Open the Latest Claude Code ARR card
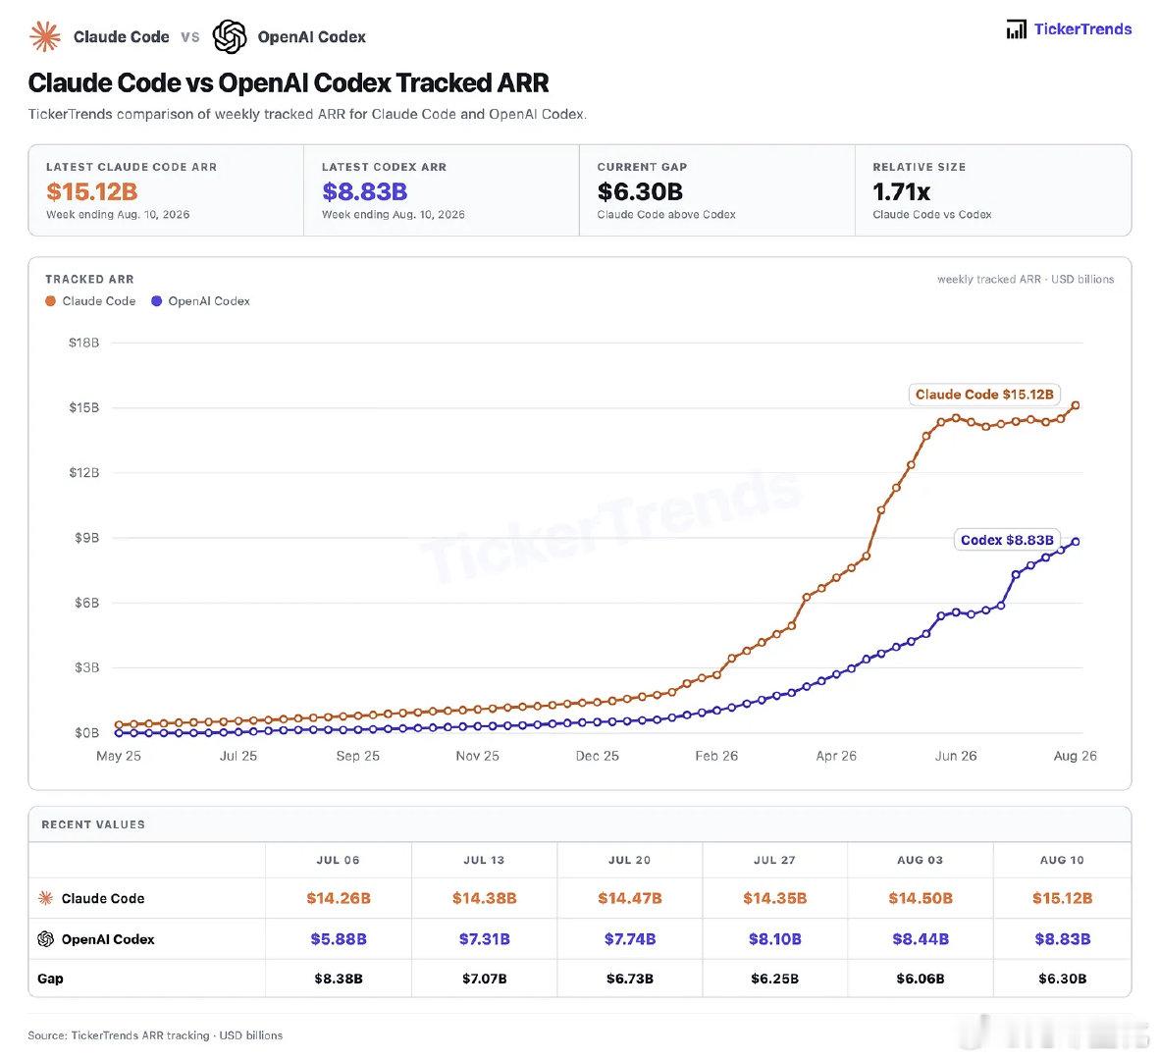 pyautogui.click(x=166, y=190)
